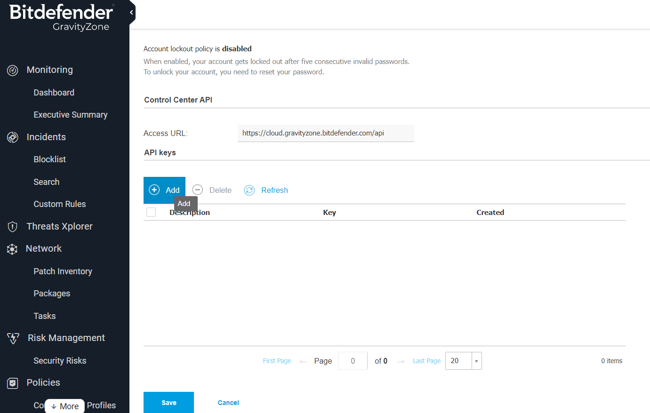The width and height of the screenshot is (650, 413).
Task: Click the page number input field
Action: tap(353, 361)
